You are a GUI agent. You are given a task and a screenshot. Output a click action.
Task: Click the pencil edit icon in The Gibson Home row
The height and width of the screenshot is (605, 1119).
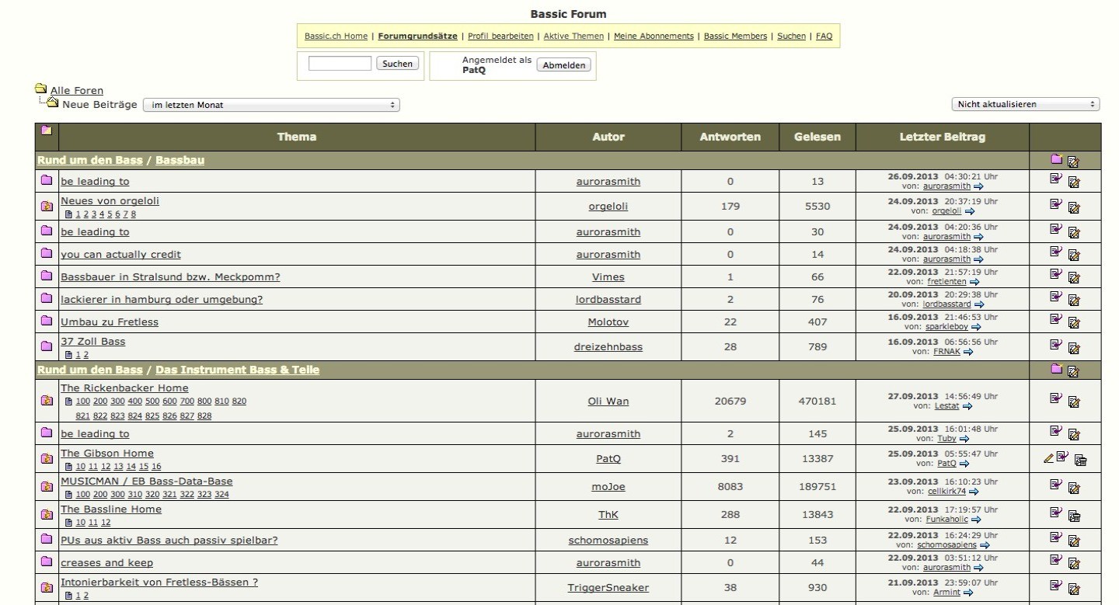pos(1048,458)
